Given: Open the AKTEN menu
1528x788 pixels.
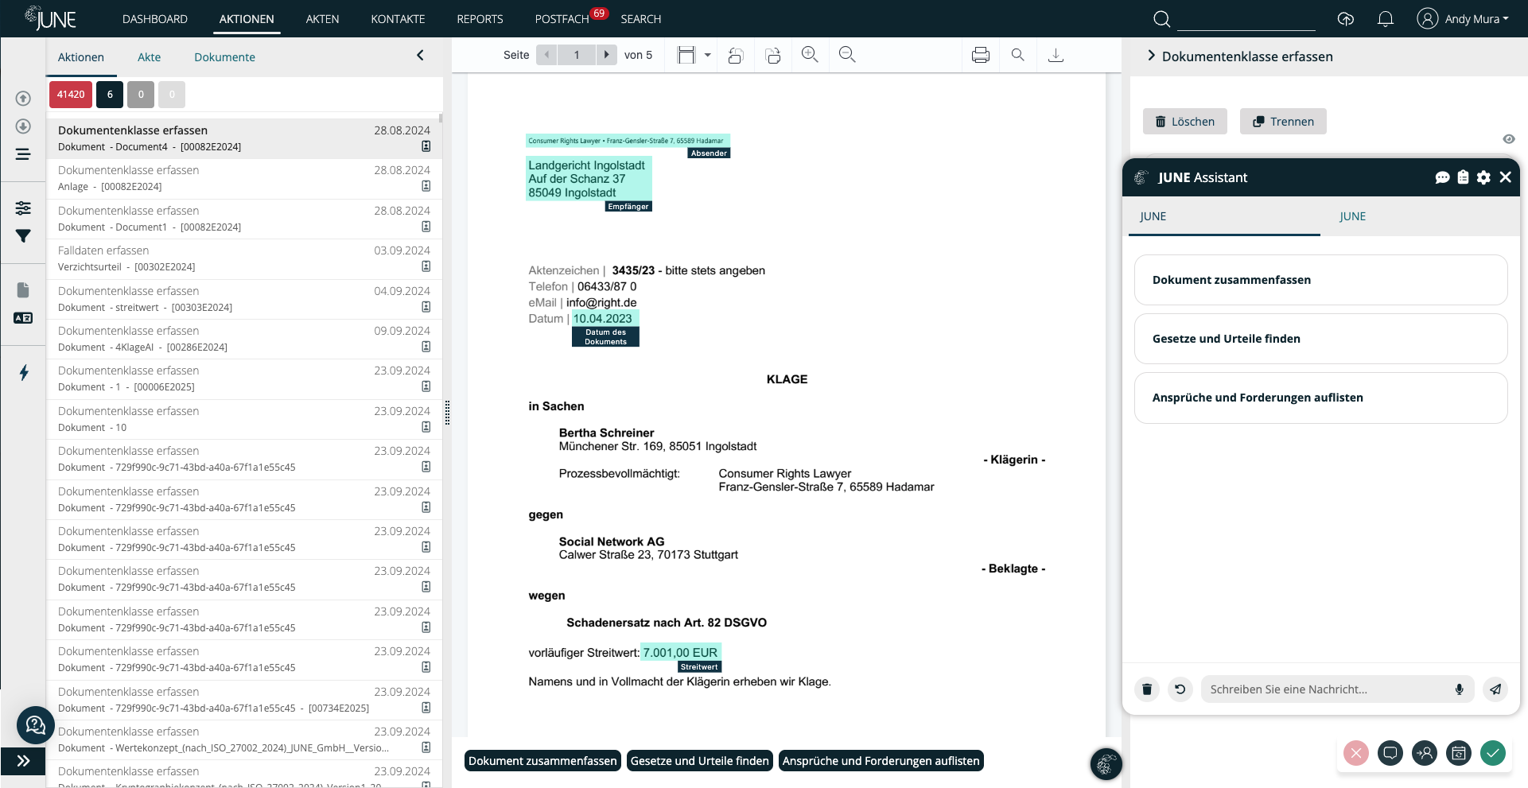Looking at the screenshot, I should pos(322,19).
